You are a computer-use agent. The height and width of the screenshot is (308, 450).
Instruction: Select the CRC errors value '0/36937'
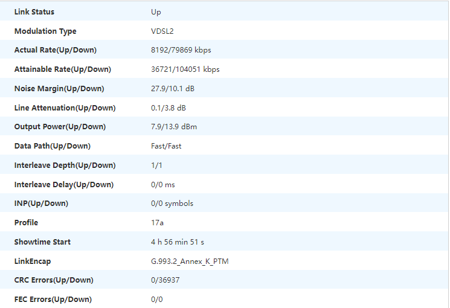pos(165,280)
